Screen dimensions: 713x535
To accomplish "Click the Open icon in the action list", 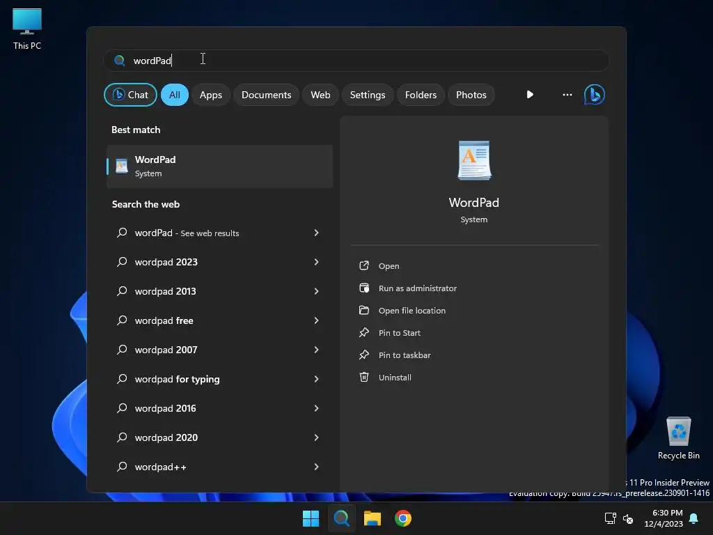I will [x=363, y=265].
